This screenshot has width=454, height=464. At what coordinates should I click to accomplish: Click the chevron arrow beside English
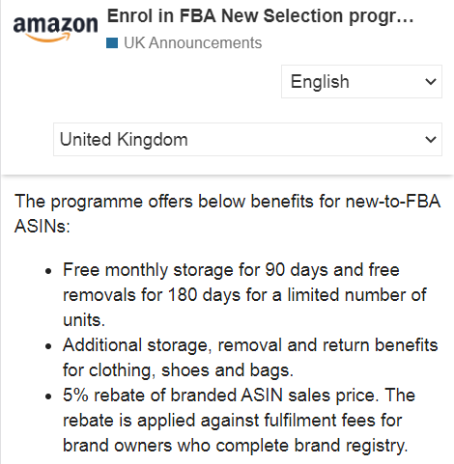pos(431,82)
